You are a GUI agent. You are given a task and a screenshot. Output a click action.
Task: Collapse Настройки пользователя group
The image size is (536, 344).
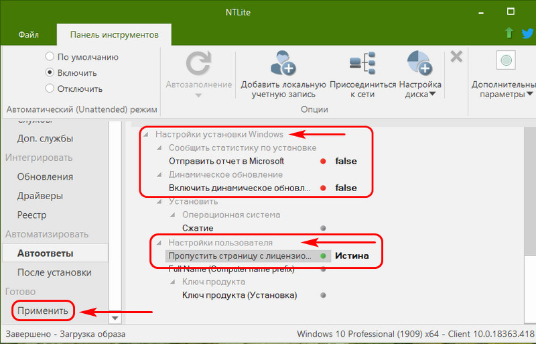(x=159, y=243)
